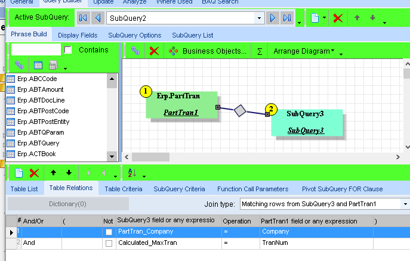Select Erp.ABCCode table in list

[x=37, y=79]
